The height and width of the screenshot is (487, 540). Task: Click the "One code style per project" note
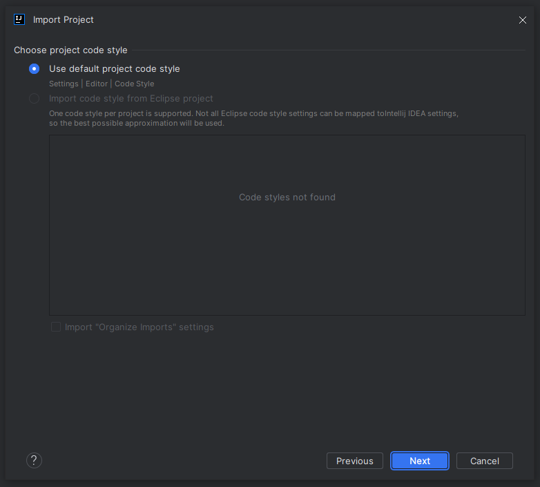coord(253,118)
